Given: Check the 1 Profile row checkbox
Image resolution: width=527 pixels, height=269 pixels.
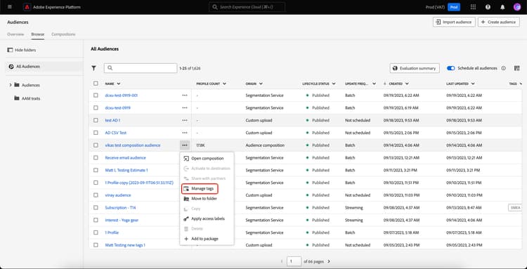Looking at the screenshot, I should click(x=96, y=232).
